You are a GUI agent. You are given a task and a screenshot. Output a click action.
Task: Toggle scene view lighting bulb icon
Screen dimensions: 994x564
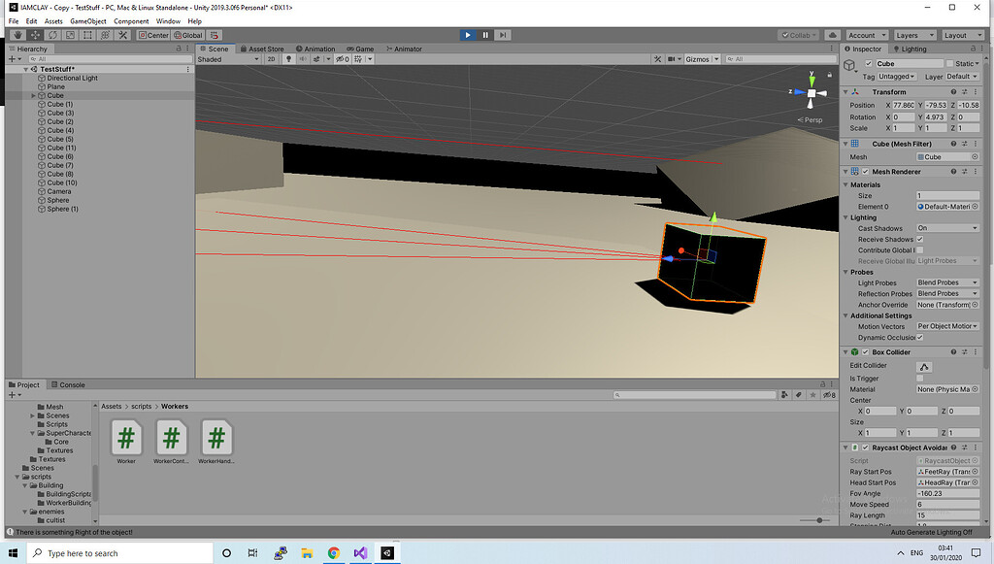[x=288, y=59]
